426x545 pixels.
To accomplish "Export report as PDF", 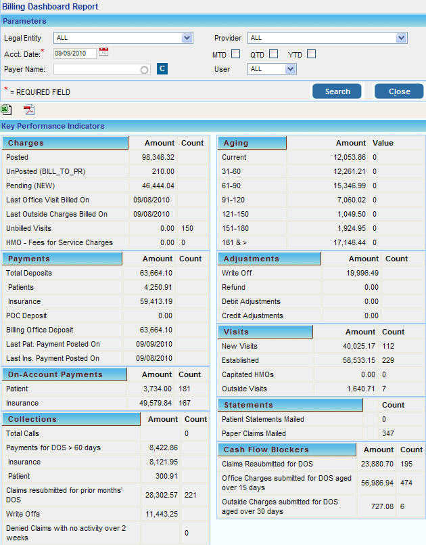I will (29, 110).
